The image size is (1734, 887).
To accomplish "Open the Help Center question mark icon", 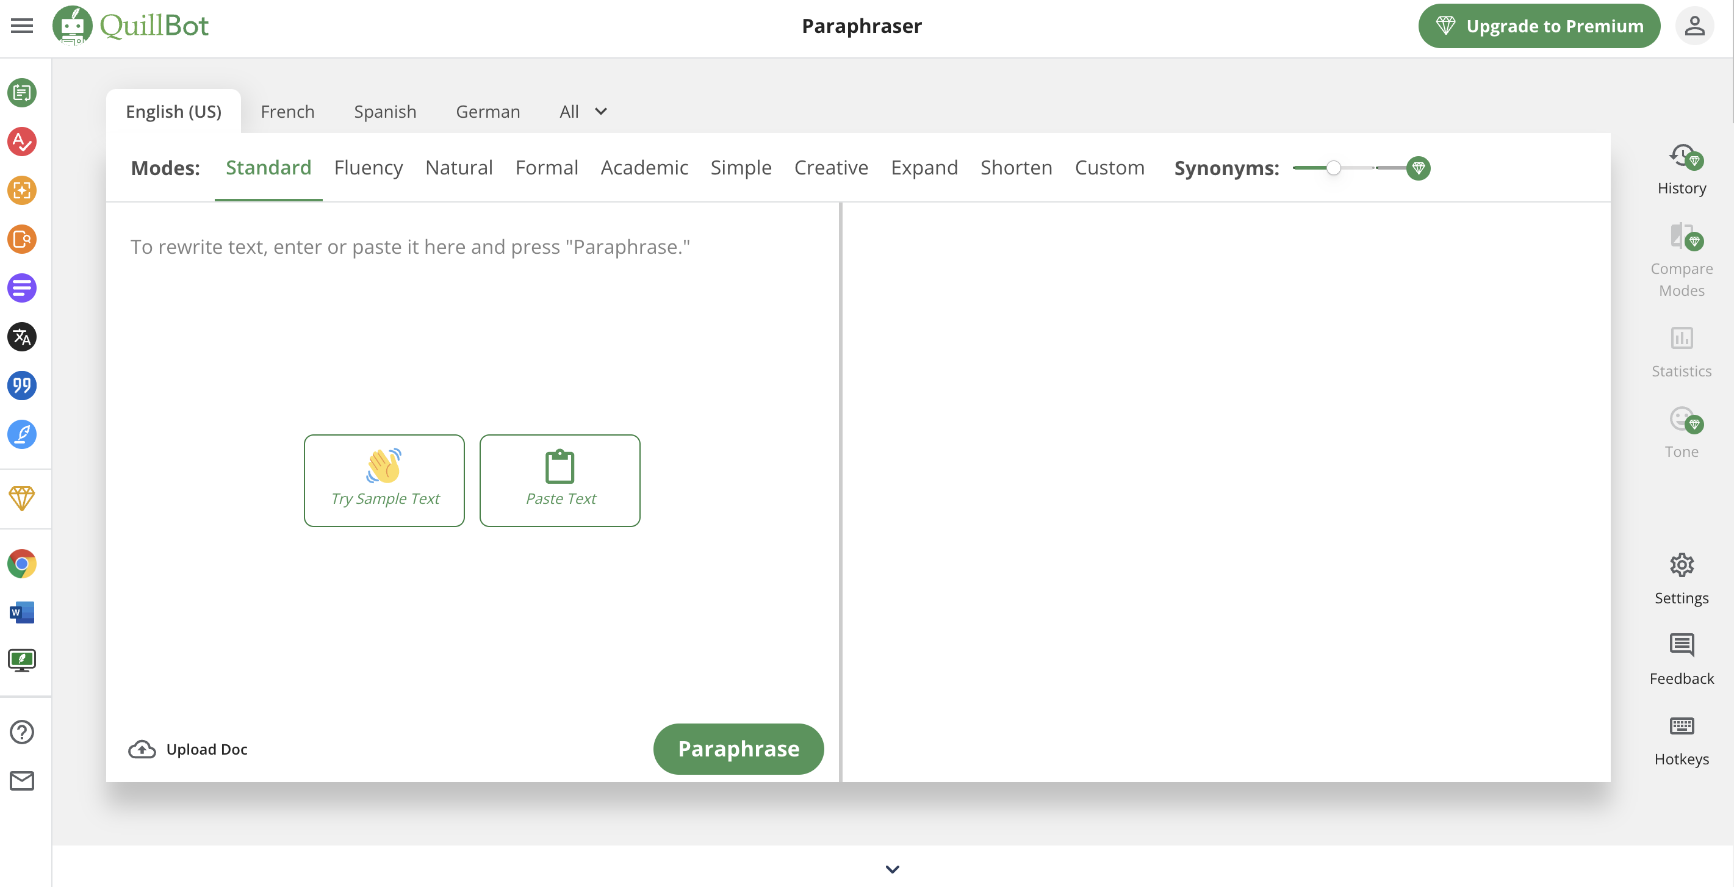I will [22, 732].
